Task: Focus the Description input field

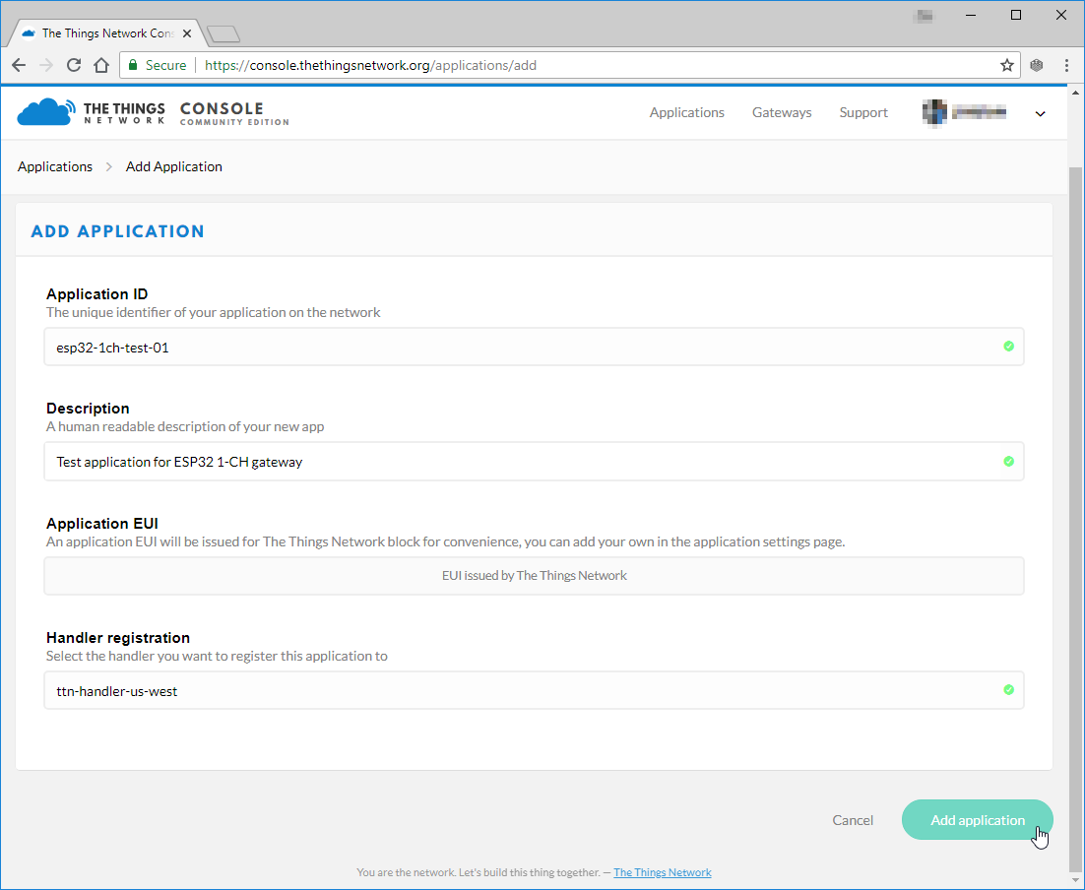Action: click(x=535, y=461)
